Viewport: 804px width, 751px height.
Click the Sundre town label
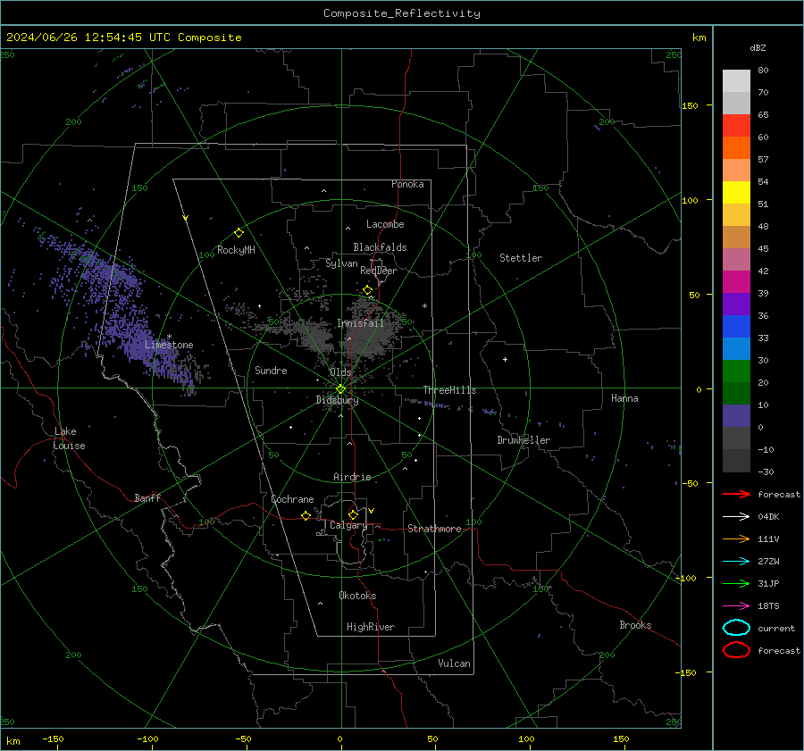(x=271, y=370)
